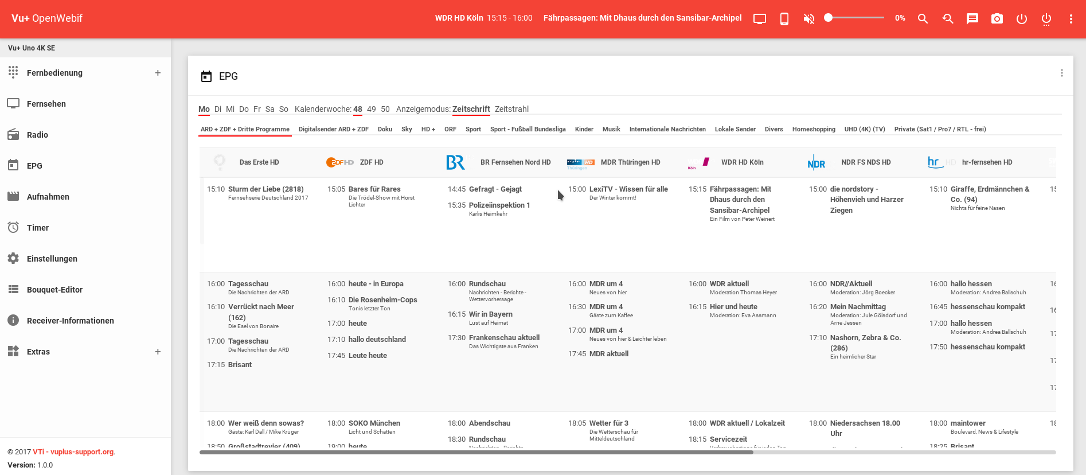Expand the Extras plus sign
1086x475 pixels.
158,352
